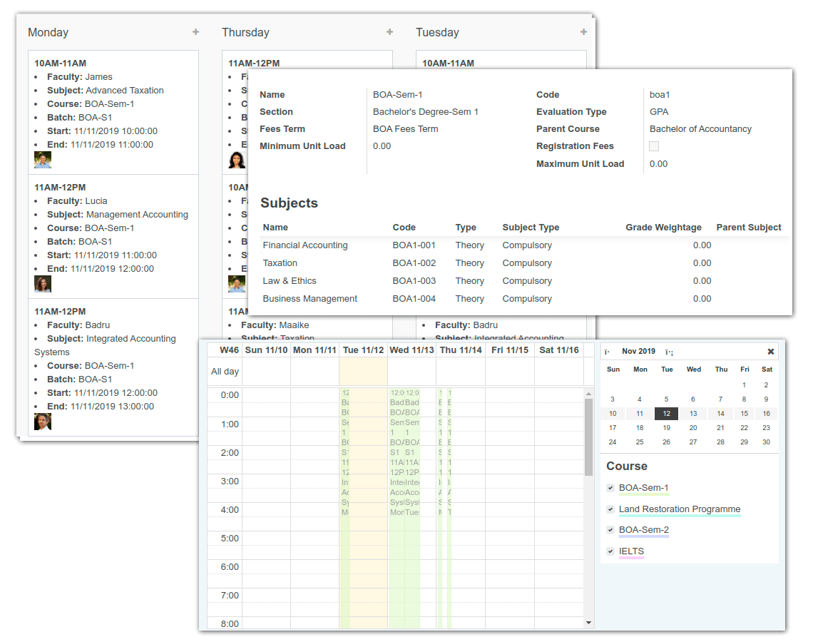Select the Financial Accounting subject row

tap(305, 245)
